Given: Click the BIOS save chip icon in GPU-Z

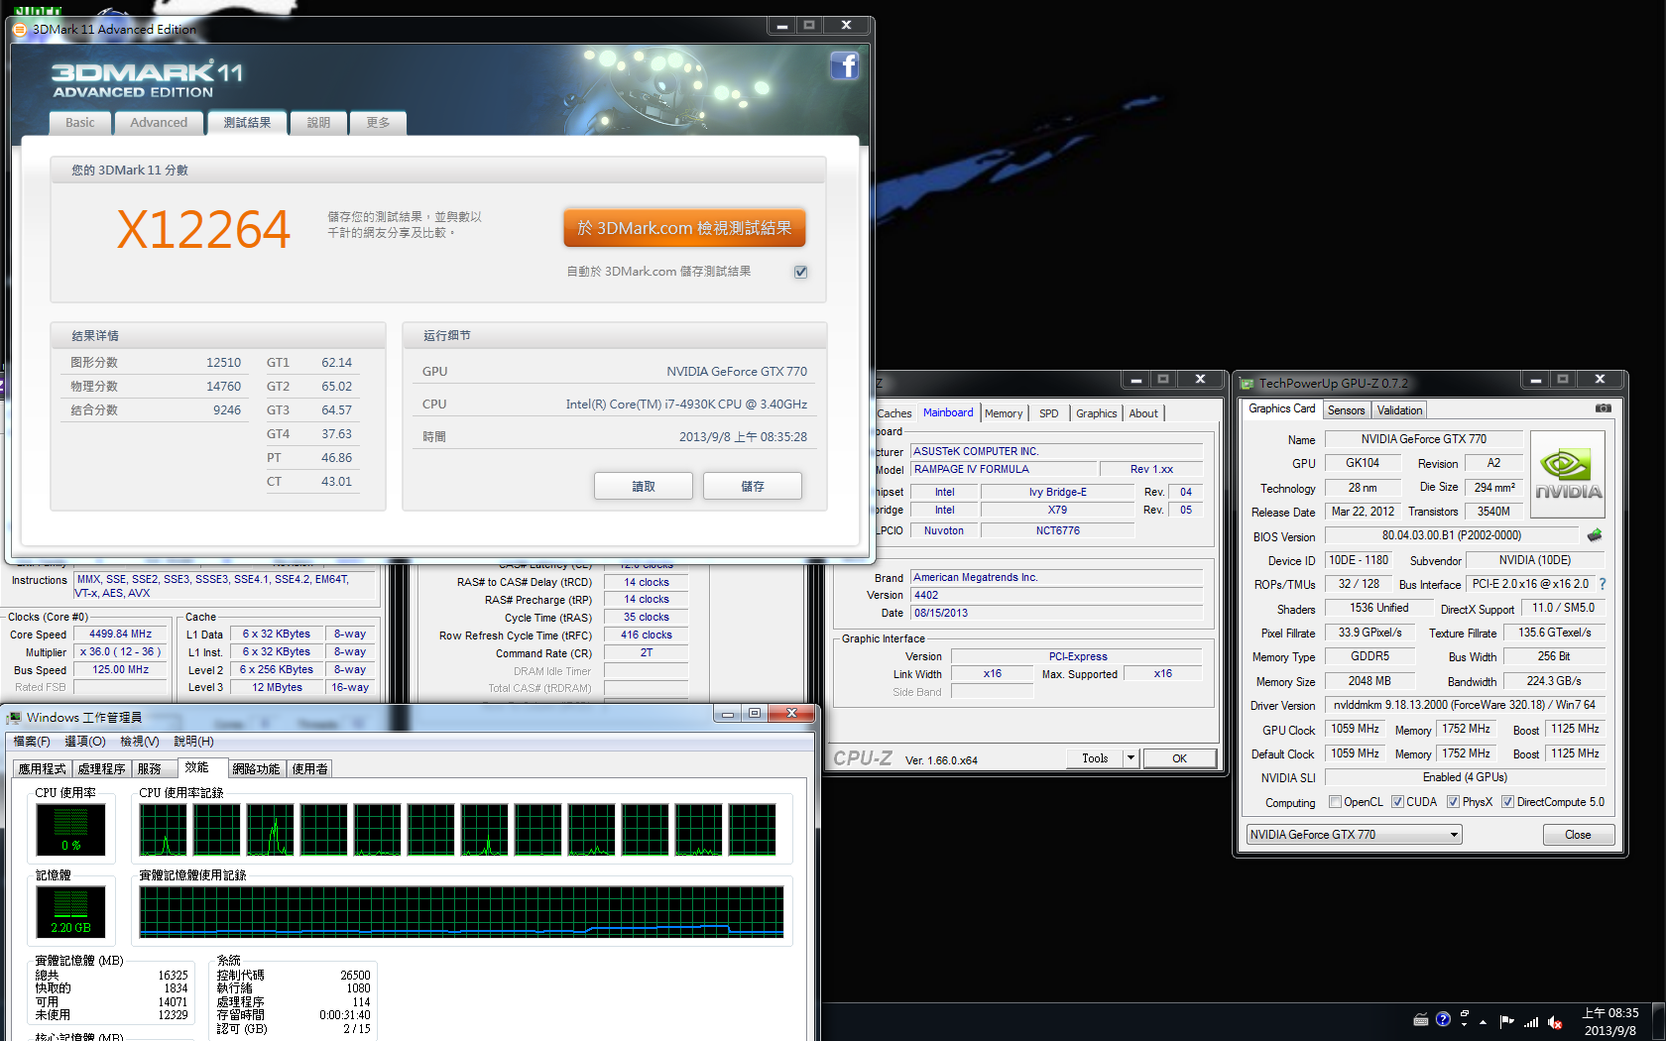Looking at the screenshot, I should [x=1595, y=535].
